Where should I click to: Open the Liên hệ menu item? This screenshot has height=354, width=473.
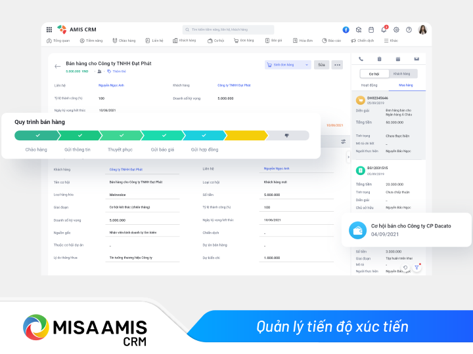pos(154,41)
